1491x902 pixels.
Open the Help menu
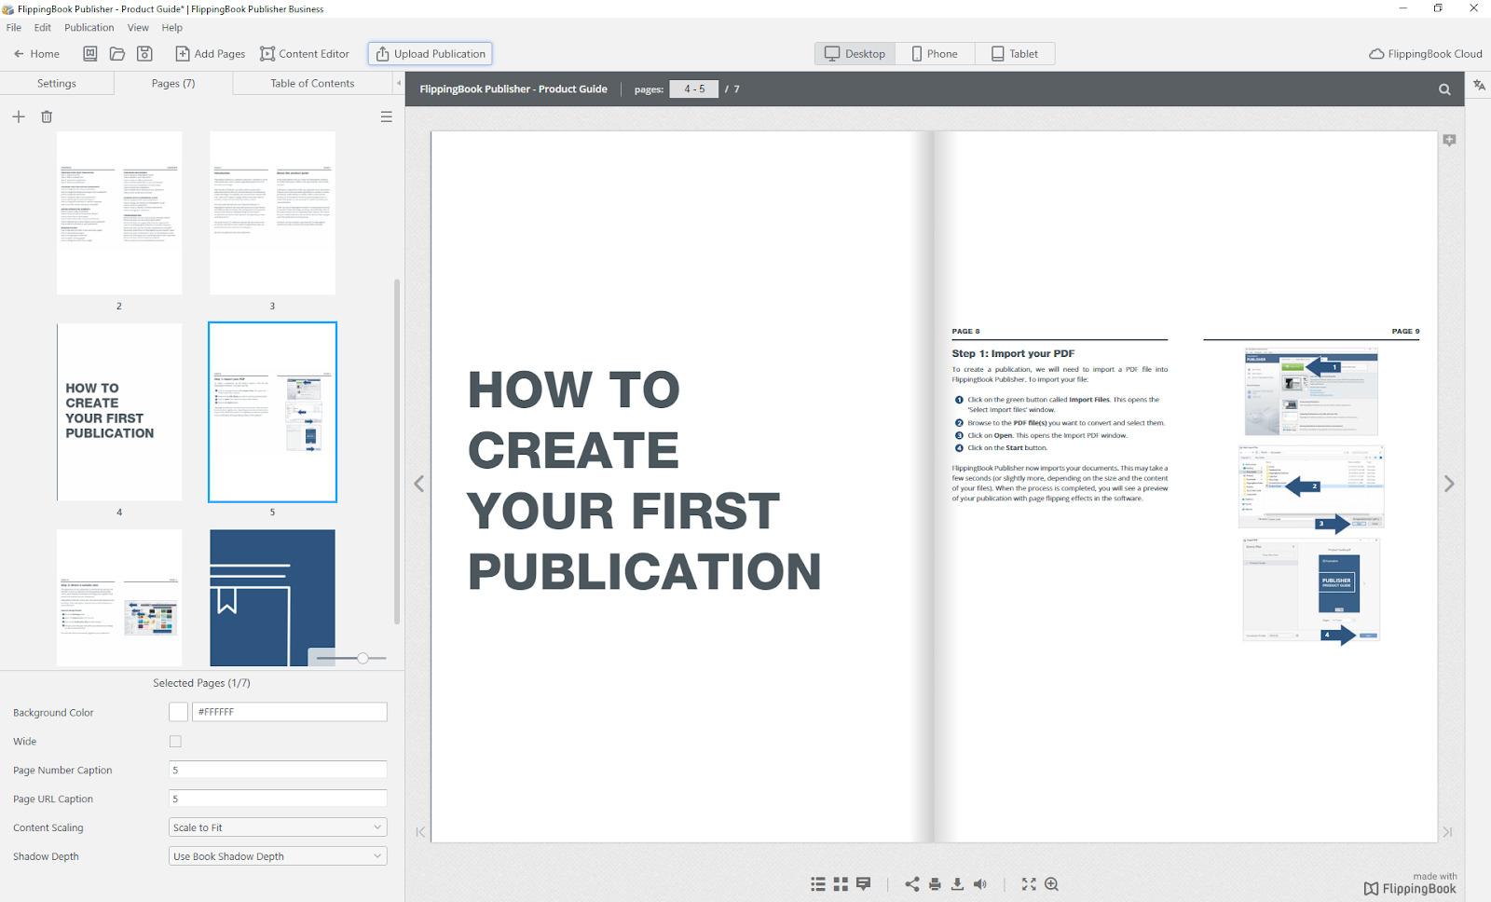coord(172,28)
